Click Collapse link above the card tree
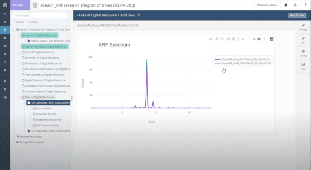The image size is (311, 170). tap(32, 22)
